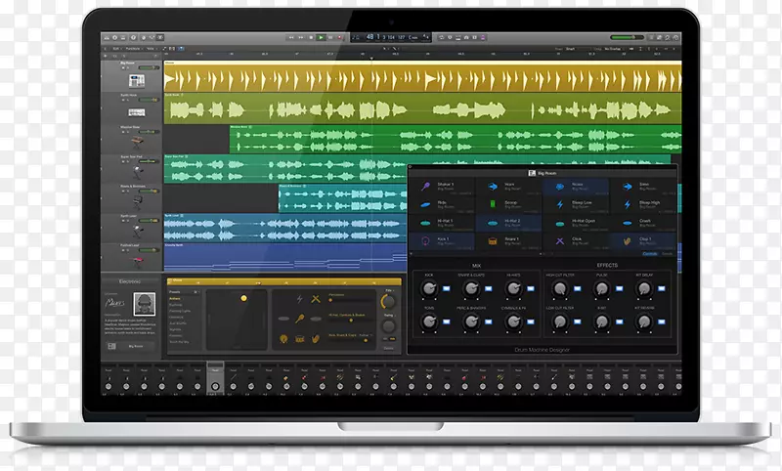Screen dimensions: 782x471
Task: Toggle the shaker icon in Drummer editor
Action: 300,319
